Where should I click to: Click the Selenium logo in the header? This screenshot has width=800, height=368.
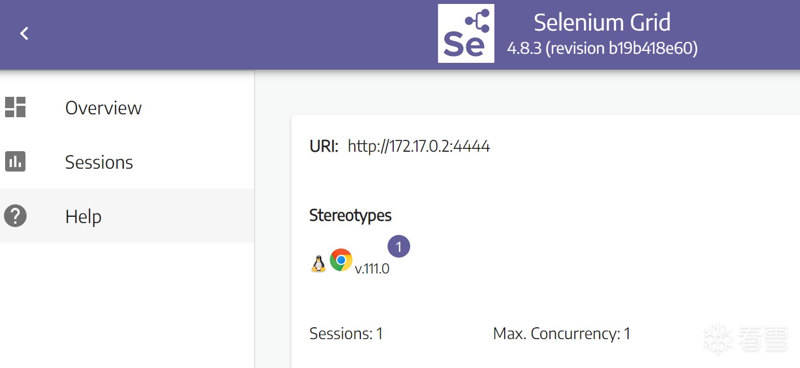pos(466,33)
